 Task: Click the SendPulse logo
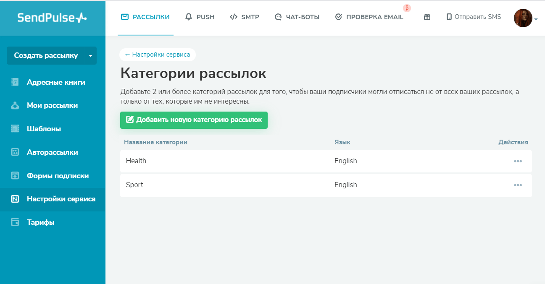tap(52, 18)
